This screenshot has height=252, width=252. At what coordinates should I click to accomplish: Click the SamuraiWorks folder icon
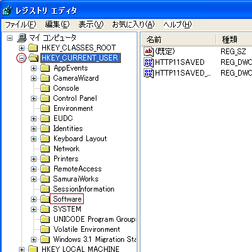pyautogui.click(x=45, y=179)
